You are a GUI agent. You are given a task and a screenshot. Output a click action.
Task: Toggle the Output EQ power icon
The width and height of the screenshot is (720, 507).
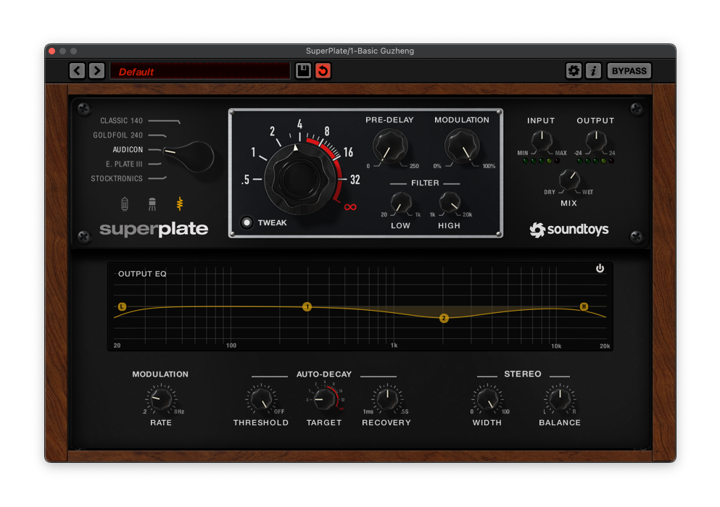tap(600, 269)
